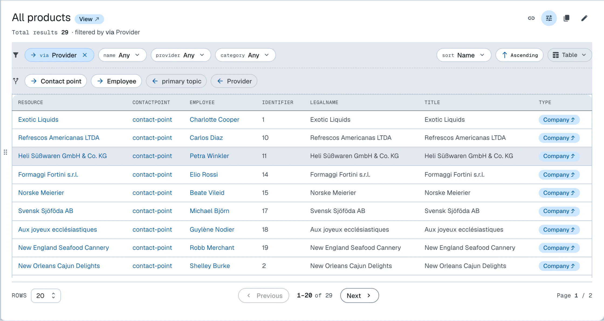Click Company type badge for Formaggi Fortini

pos(559,175)
